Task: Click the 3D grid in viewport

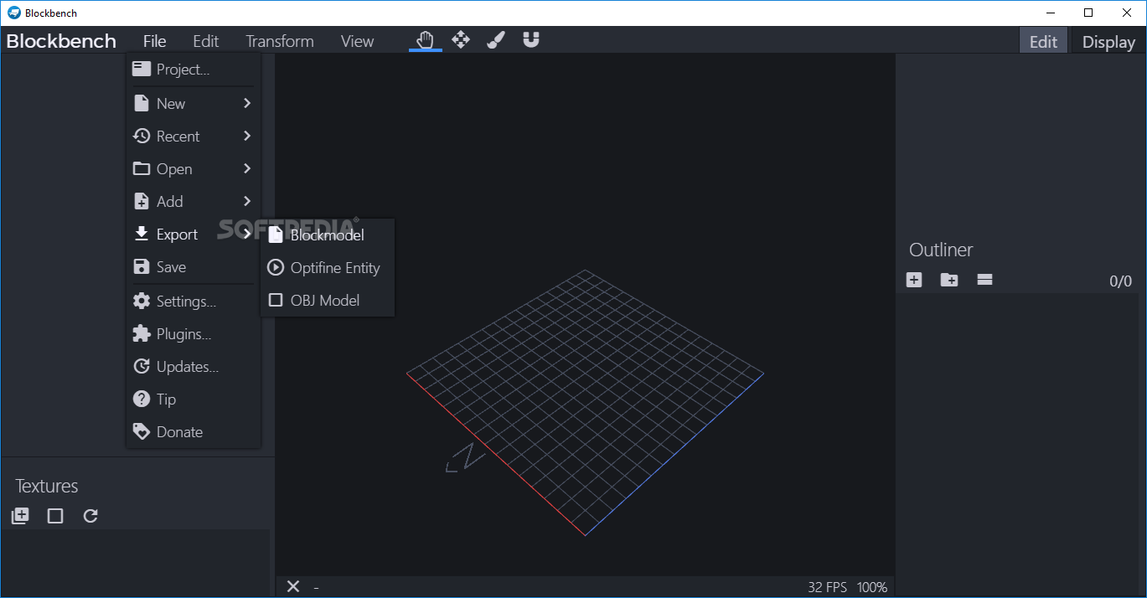Action: [585, 403]
